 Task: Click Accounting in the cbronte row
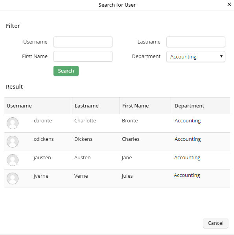[x=188, y=121]
